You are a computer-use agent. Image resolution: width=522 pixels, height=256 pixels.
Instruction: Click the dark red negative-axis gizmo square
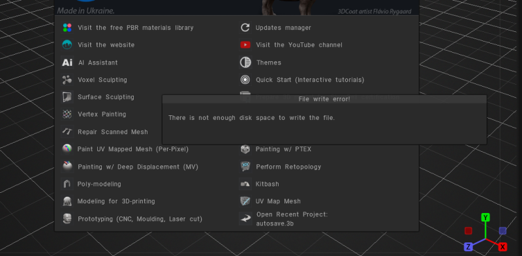(468, 231)
